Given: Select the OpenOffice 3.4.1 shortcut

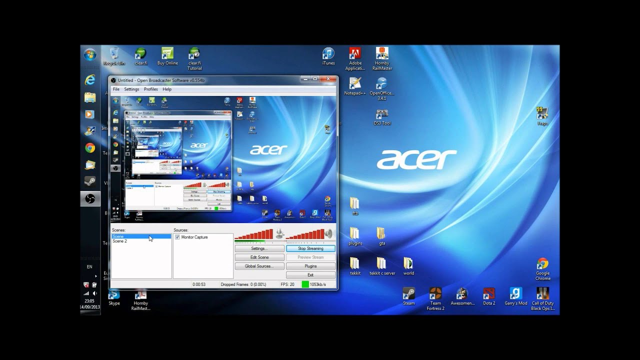Looking at the screenshot, I should coord(382,89).
